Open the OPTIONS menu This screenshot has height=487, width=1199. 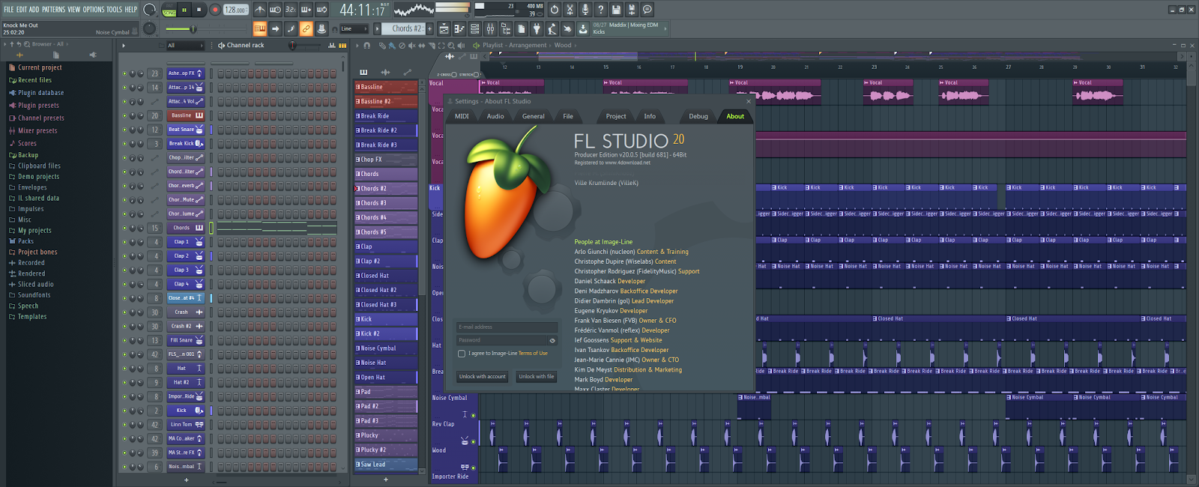(94, 10)
